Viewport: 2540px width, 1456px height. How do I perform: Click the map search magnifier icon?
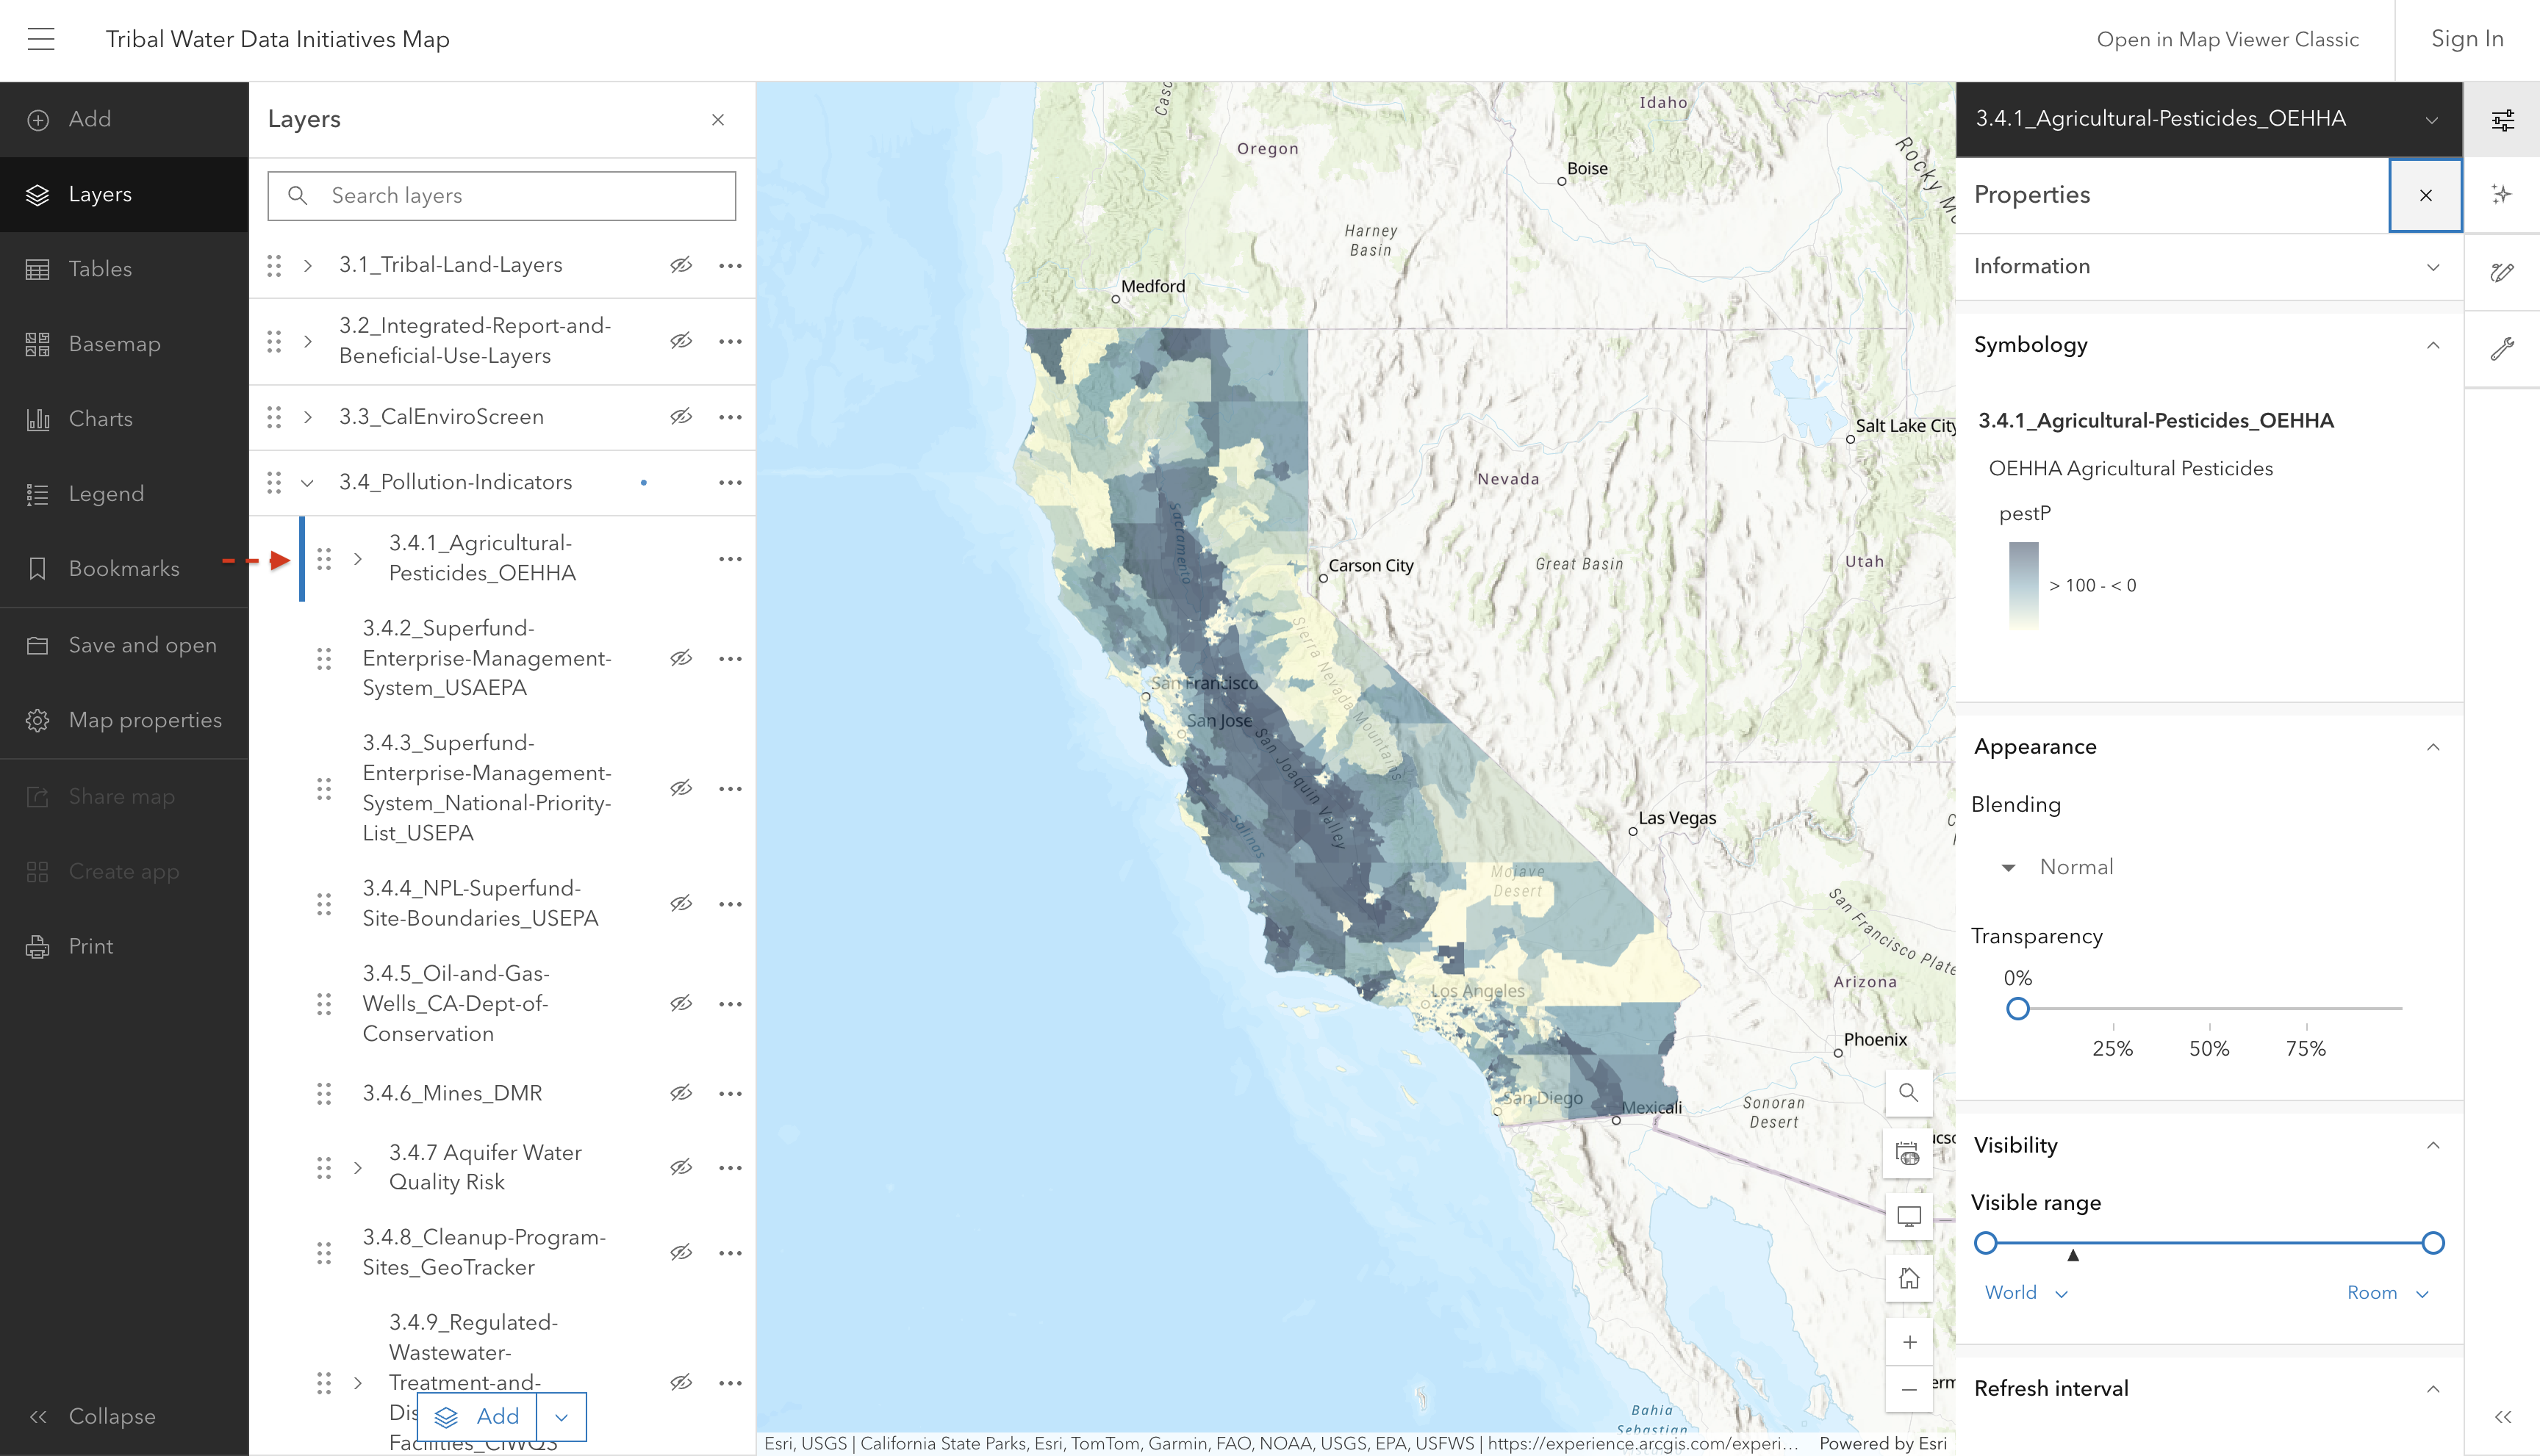tap(1909, 1093)
